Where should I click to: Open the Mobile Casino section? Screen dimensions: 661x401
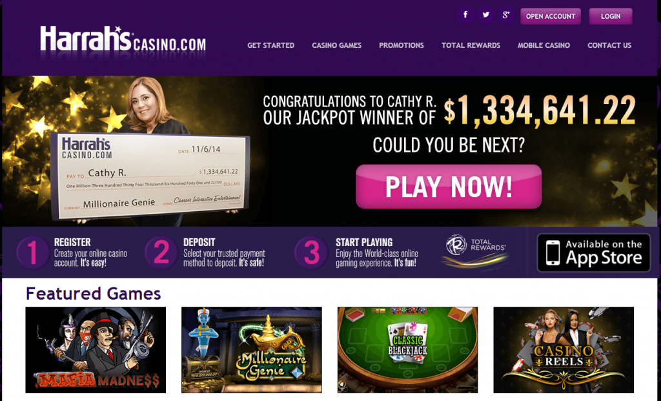click(x=544, y=45)
